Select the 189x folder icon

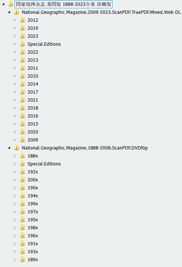22,259
